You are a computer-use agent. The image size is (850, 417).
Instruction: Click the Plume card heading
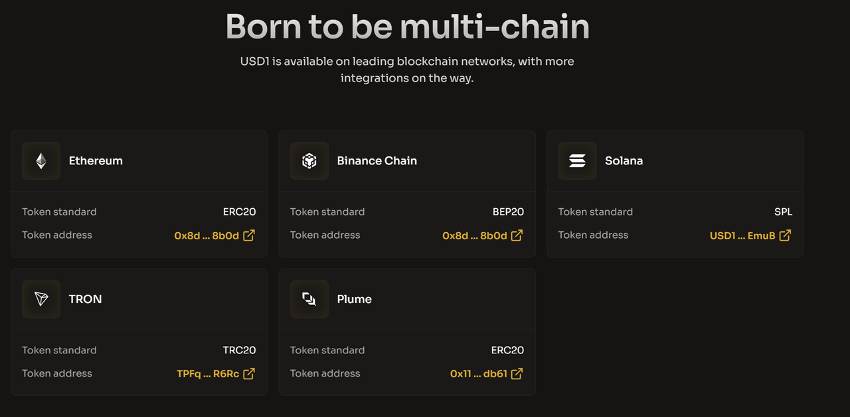[354, 299]
